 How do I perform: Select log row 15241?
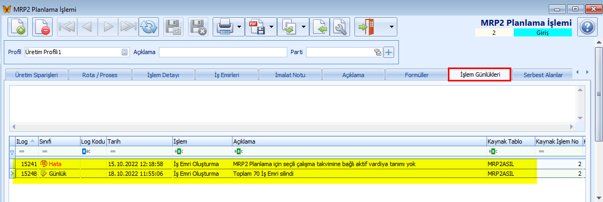(x=296, y=164)
